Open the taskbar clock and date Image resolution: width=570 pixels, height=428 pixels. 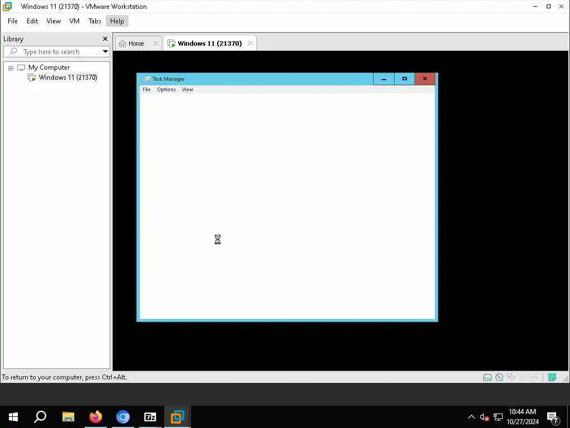tap(522, 417)
